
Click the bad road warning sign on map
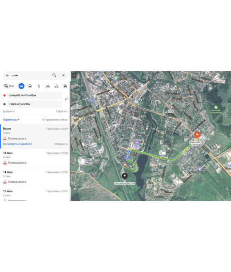point(125,165)
